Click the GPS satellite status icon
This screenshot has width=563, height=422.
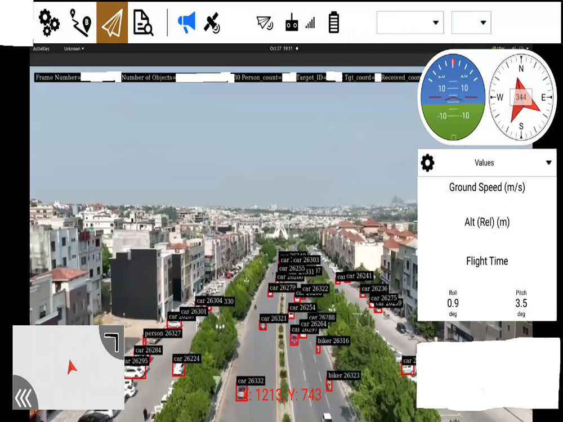click(213, 23)
